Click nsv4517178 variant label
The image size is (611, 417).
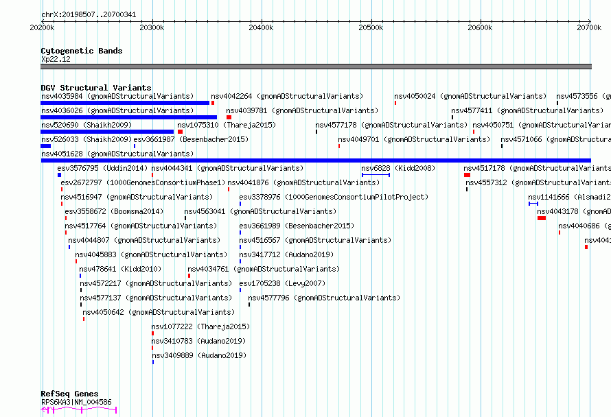pyautogui.click(x=537, y=168)
